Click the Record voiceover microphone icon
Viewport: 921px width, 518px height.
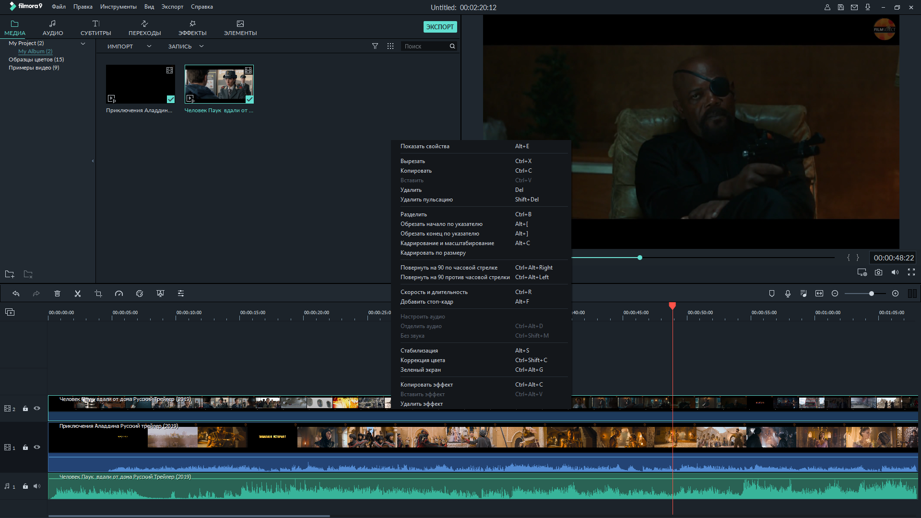[788, 294]
